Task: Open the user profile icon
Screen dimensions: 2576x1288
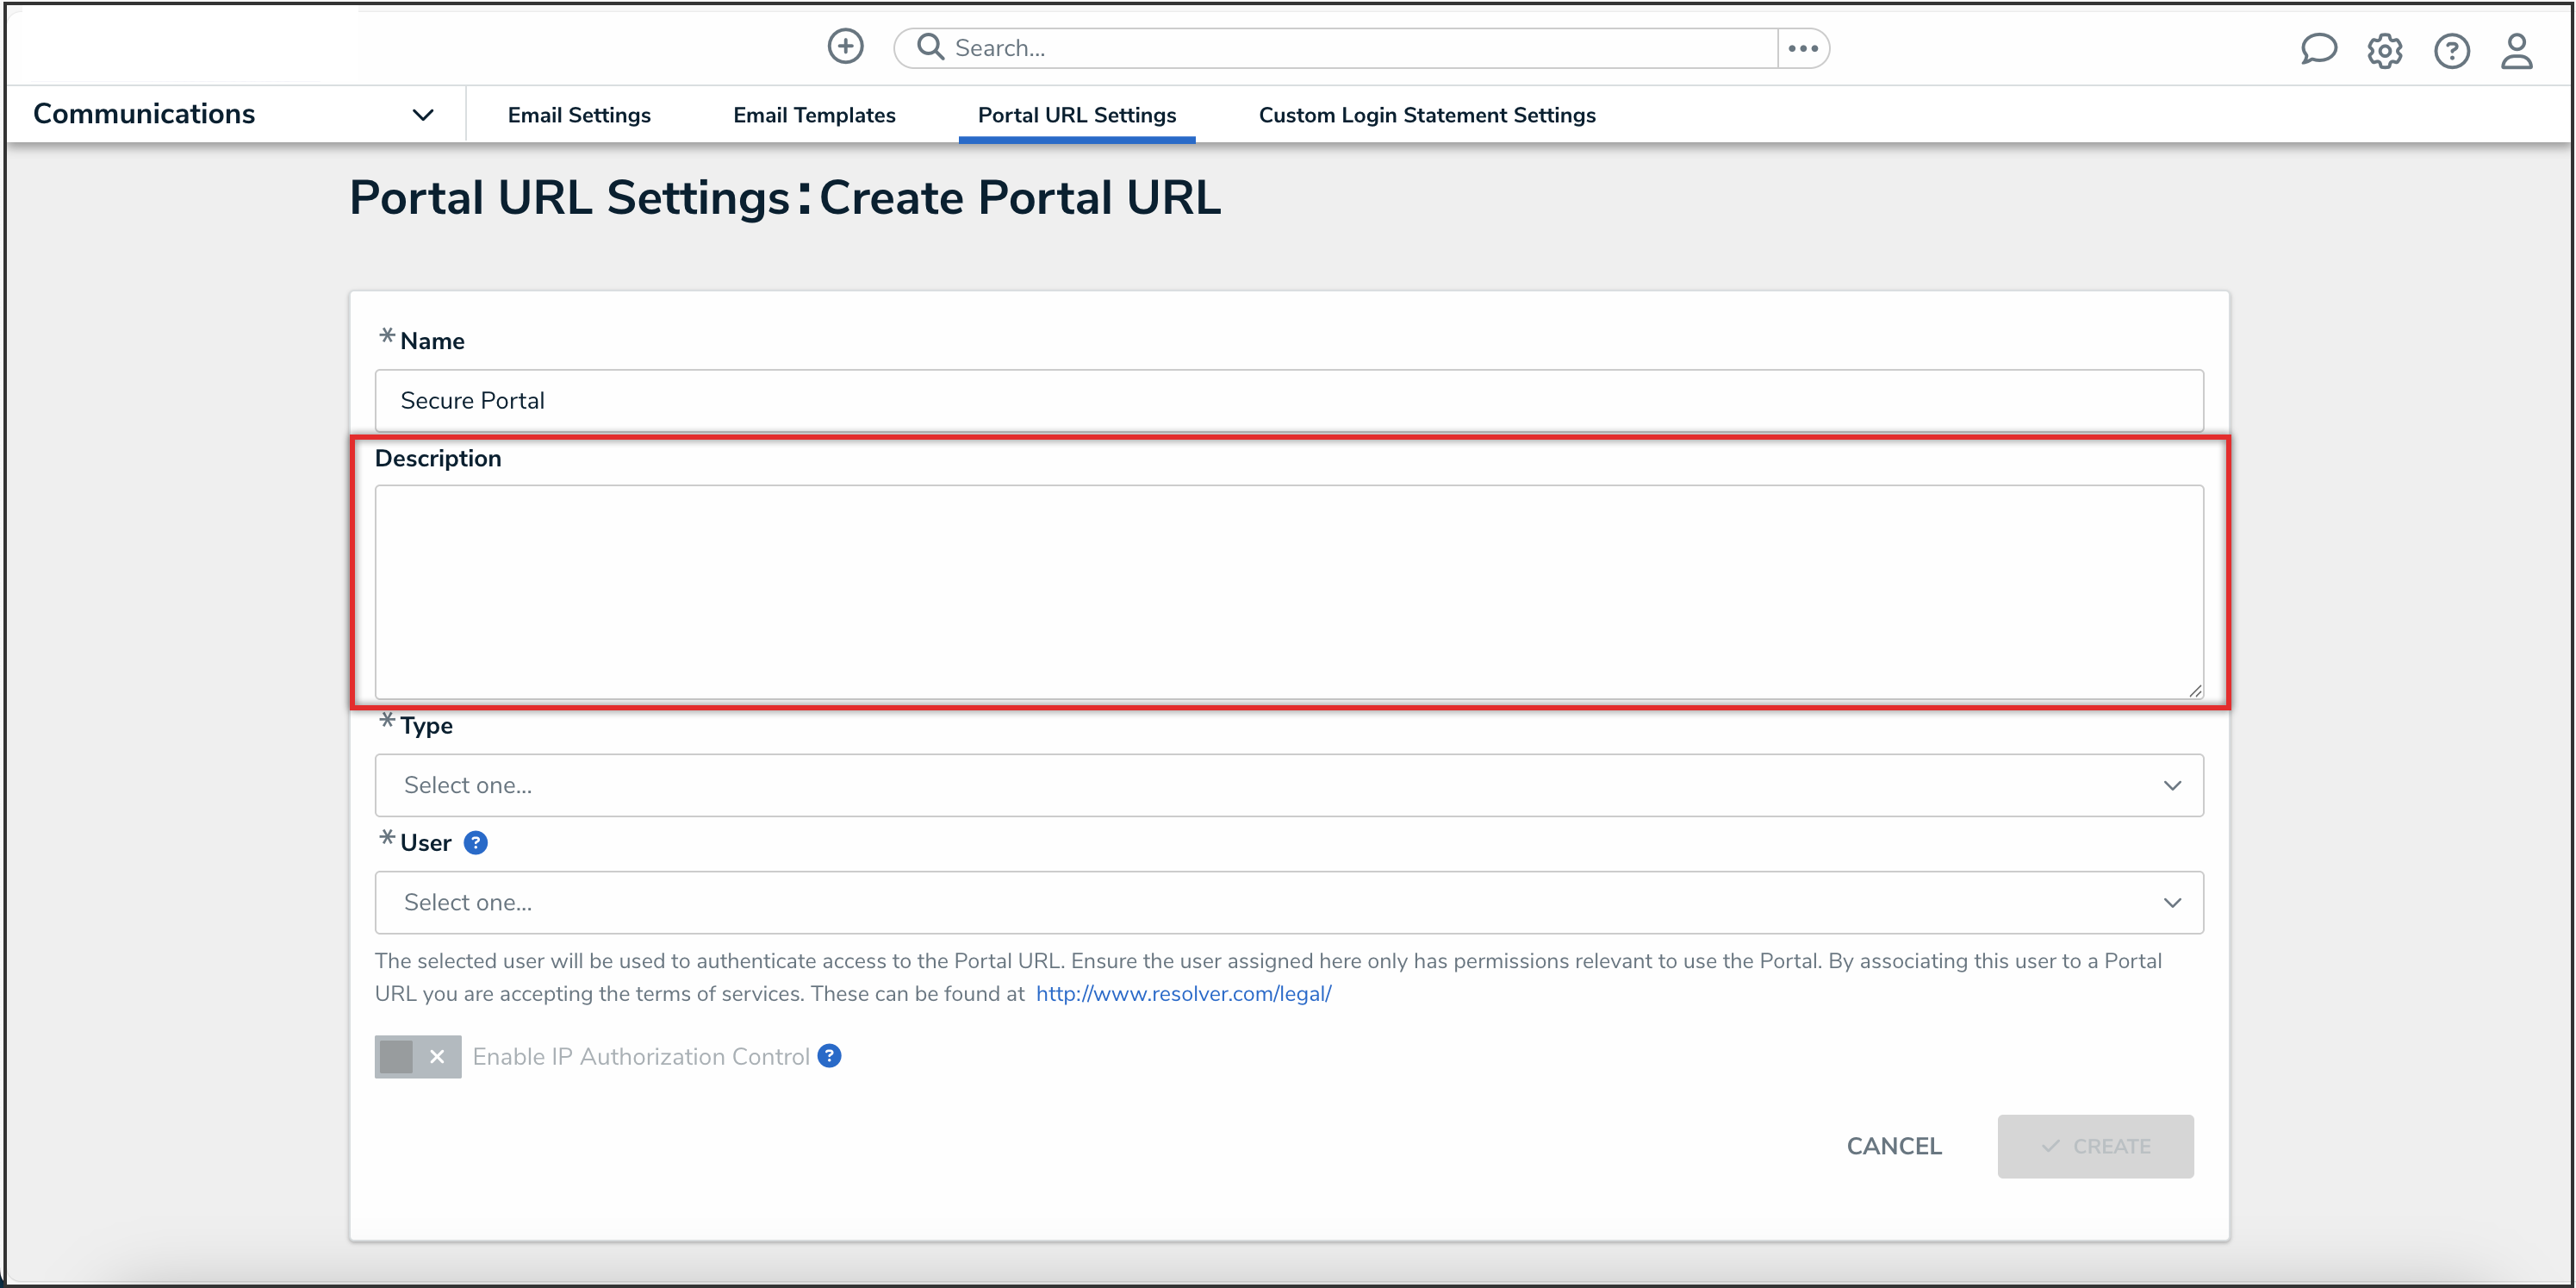Action: [x=2516, y=50]
